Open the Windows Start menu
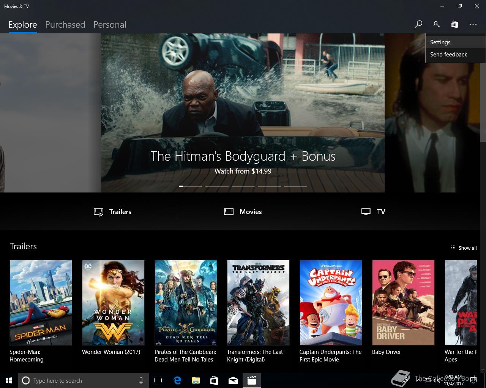 pos(9,380)
